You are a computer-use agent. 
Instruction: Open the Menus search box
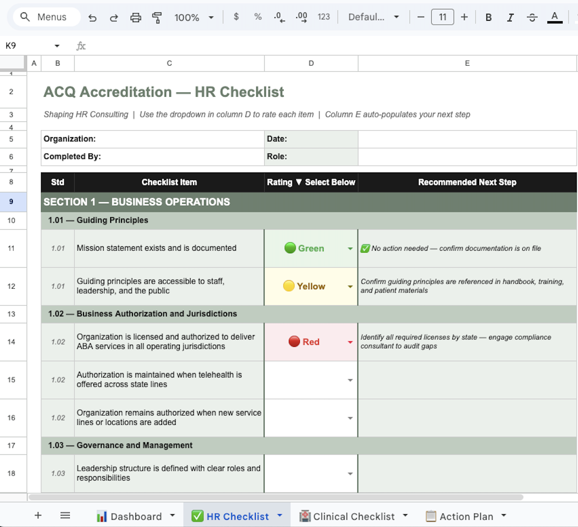coord(46,17)
